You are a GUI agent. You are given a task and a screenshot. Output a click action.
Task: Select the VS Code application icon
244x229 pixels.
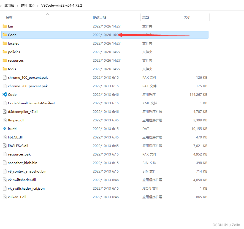click(x=5, y=94)
